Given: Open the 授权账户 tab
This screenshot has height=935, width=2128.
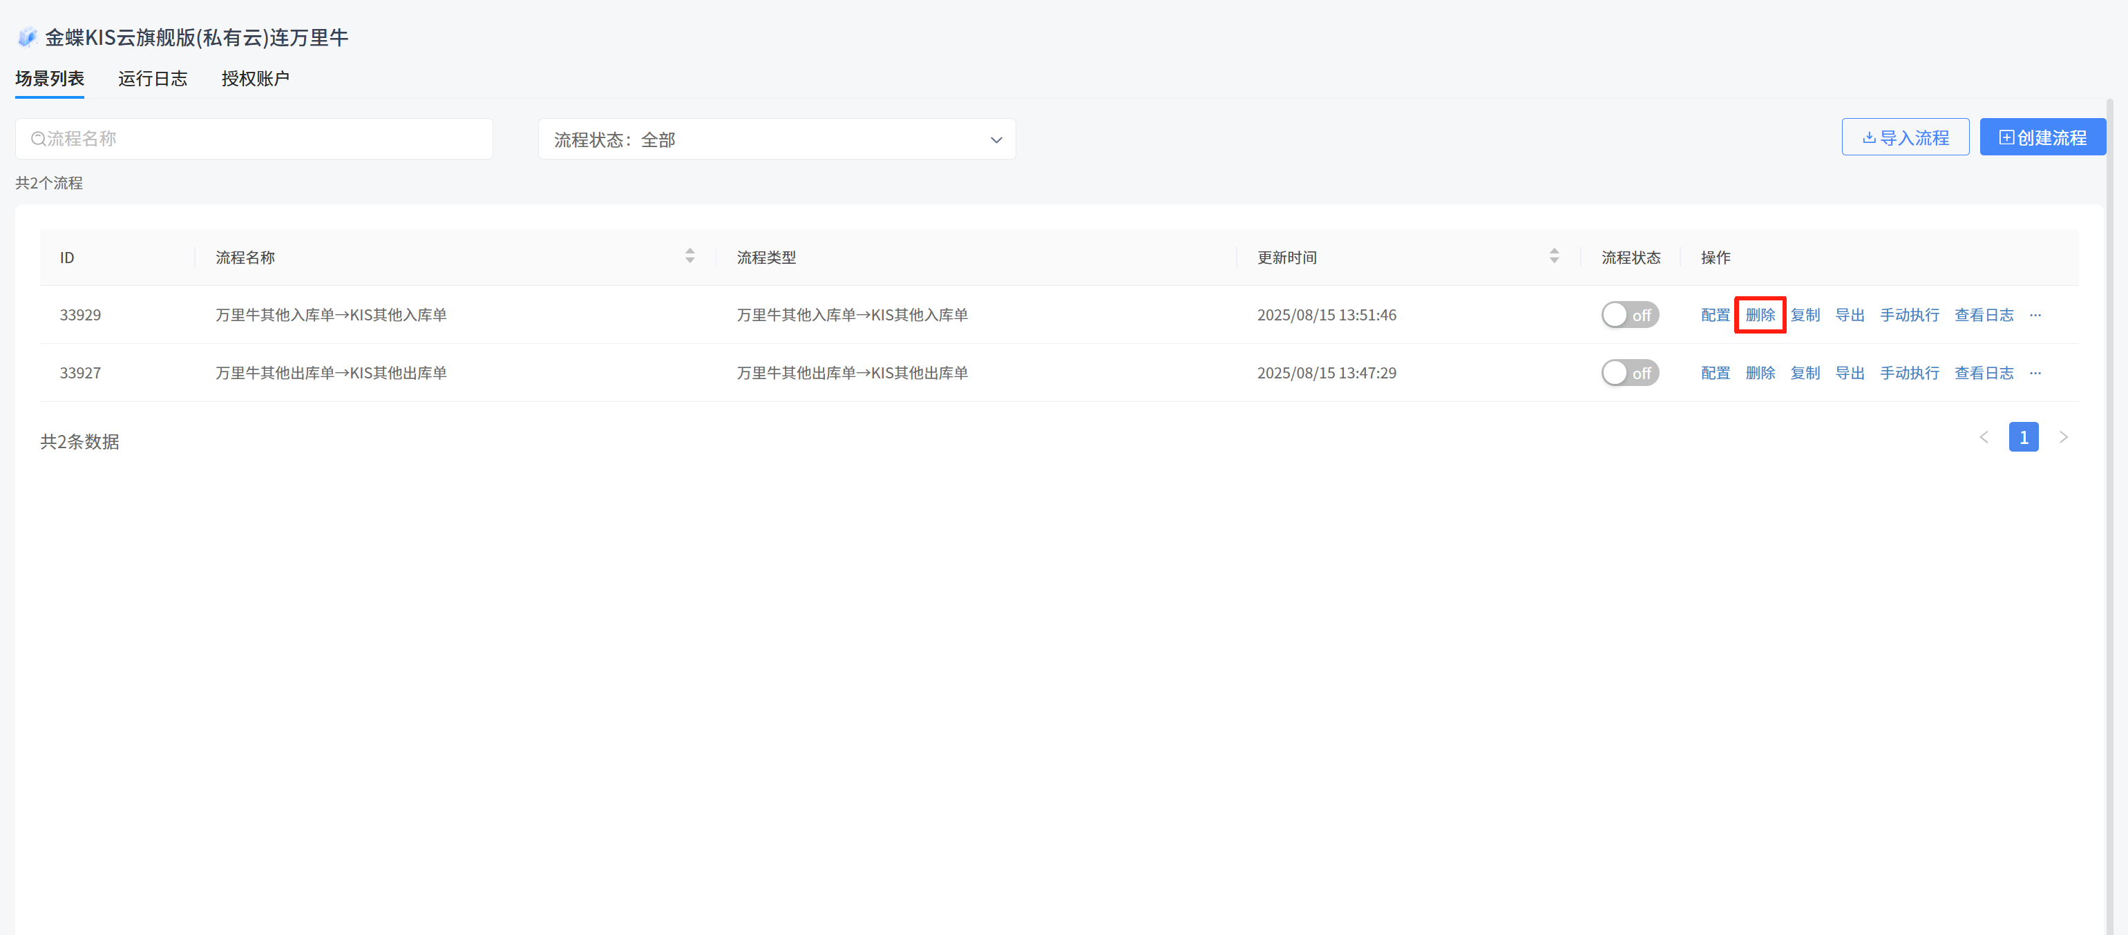Looking at the screenshot, I should [x=255, y=79].
